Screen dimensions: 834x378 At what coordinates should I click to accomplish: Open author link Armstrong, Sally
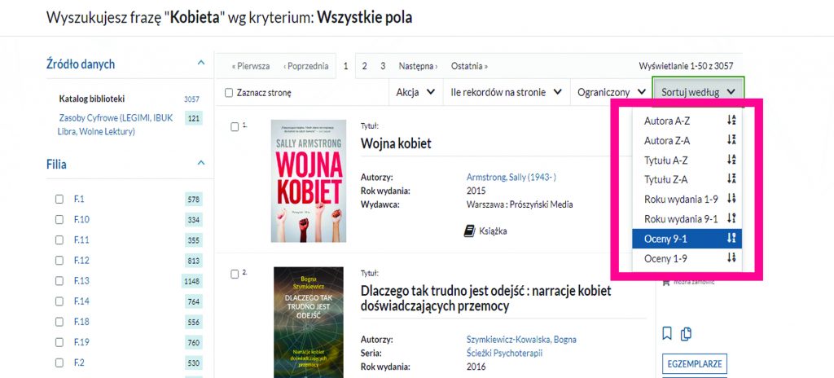[x=511, y=177]
